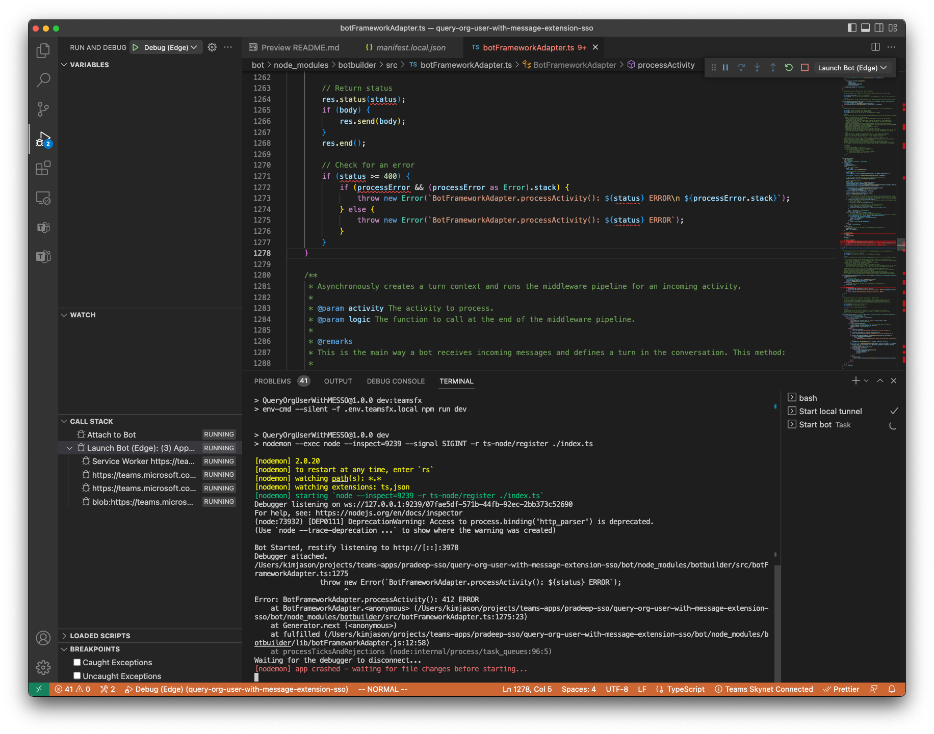This screenshot has height=734, width=934.
Task: Toggle the secondary side bar layout button
Action: (x=879, y=28)
